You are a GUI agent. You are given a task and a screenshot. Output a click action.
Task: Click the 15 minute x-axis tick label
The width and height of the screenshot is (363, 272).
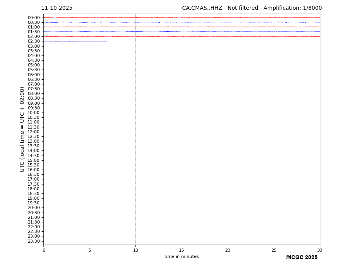tap(182, 250)
